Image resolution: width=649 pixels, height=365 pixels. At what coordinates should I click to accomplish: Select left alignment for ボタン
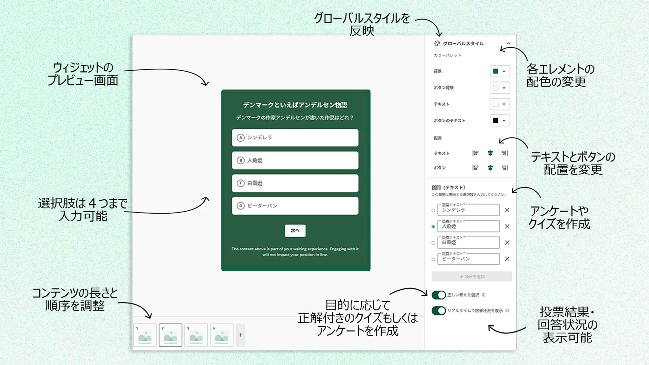click(475, 167)
